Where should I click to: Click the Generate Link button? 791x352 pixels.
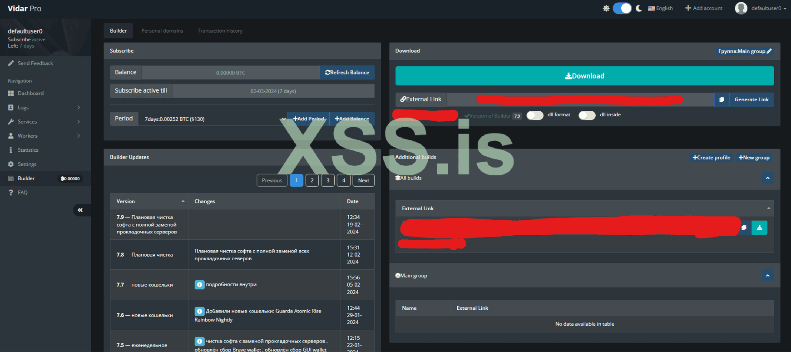pos(752,99)
